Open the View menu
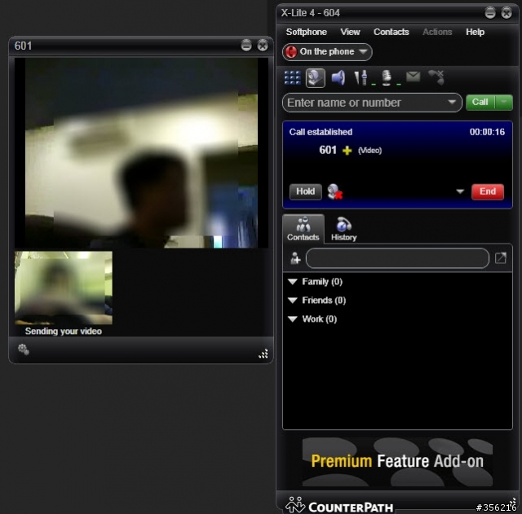 click(x=350, y=32)
